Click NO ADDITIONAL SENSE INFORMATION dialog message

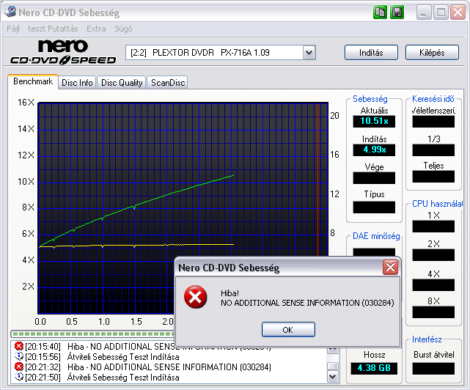(x=307, y=303)
